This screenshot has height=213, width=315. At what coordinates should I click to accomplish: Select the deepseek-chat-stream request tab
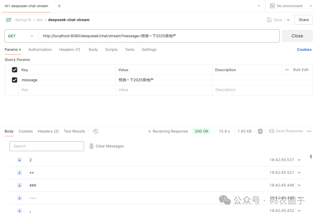click(x=26, y=6)
